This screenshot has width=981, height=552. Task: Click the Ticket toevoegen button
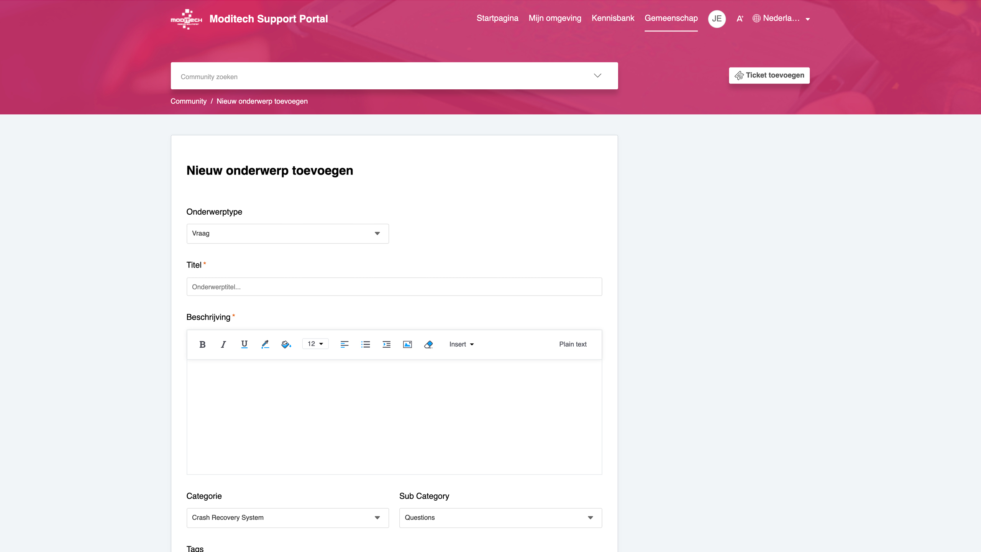(x=769, y=76)
